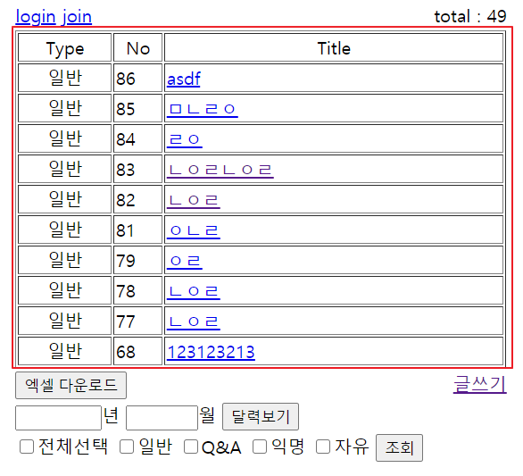The height and width of the screenshot is (476, 523).
Task: Select the cell with number 83
Action: [x=137, y=169]
